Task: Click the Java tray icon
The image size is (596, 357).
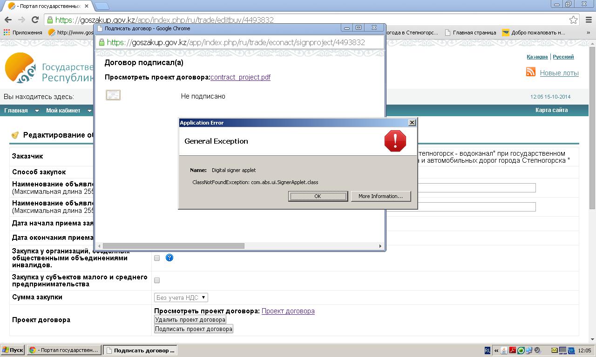Action: (x=504, y=350)
